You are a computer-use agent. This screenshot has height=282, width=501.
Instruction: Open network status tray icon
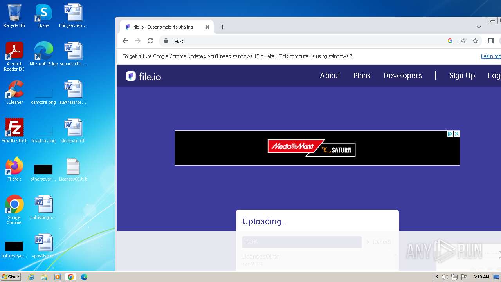tap(454, 277)
